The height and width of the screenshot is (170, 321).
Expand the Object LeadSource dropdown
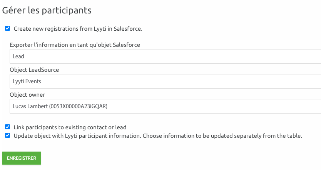coord(166,81)
